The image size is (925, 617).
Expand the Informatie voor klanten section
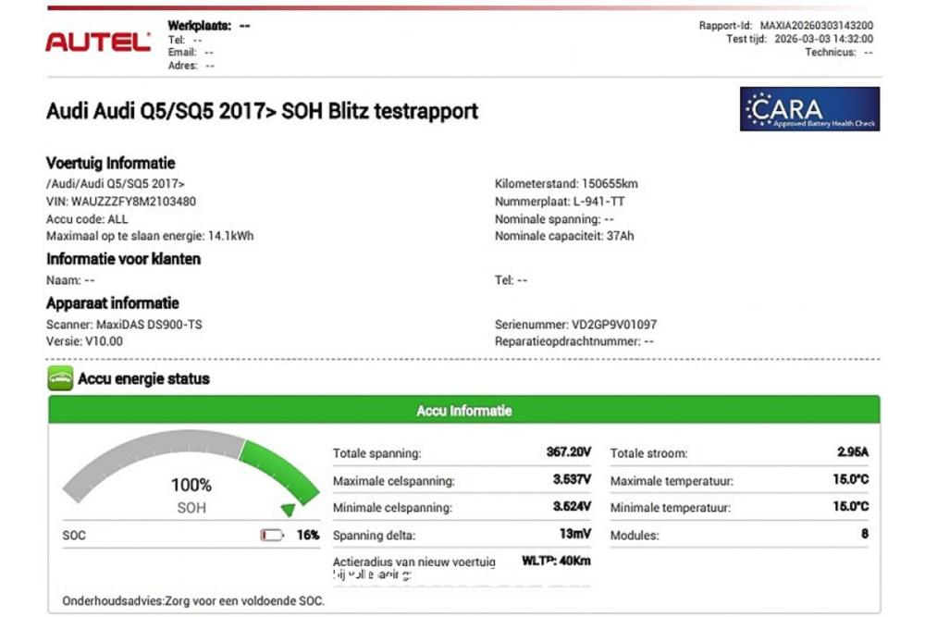[125, 259]
